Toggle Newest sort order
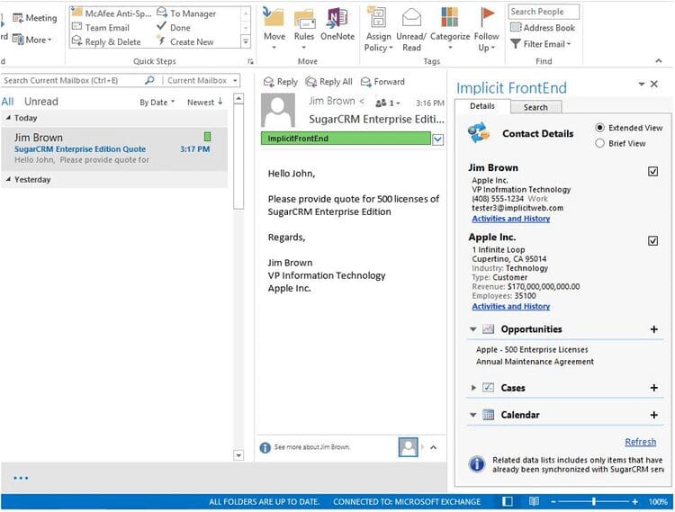 [204, 103]
